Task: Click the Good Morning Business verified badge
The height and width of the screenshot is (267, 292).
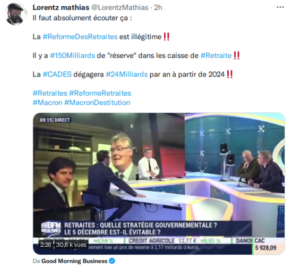Action: 112,261
